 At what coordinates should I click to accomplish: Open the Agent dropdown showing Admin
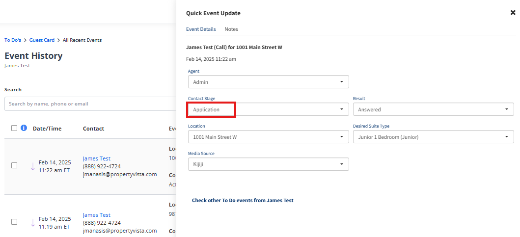[268, 82]
